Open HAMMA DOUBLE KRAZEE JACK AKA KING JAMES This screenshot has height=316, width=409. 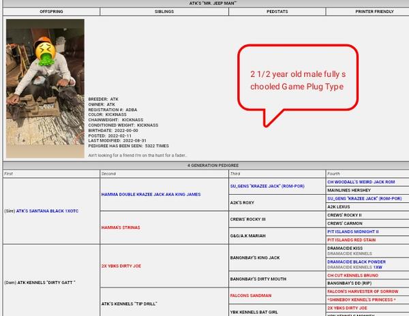point(151,194)
